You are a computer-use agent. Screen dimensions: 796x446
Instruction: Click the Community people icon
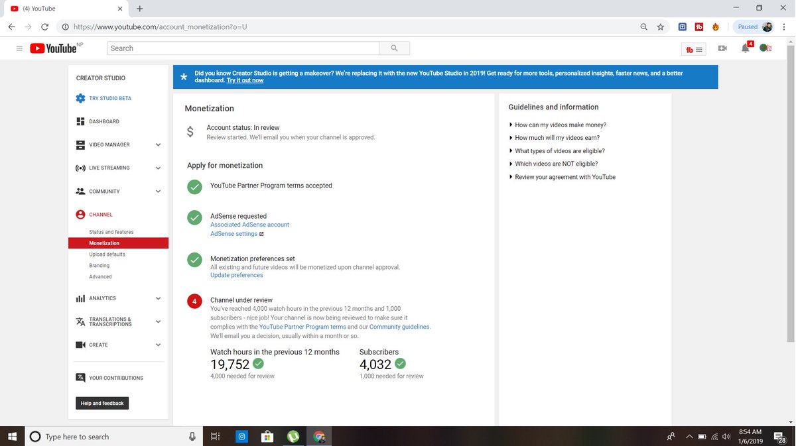(80, 192)
